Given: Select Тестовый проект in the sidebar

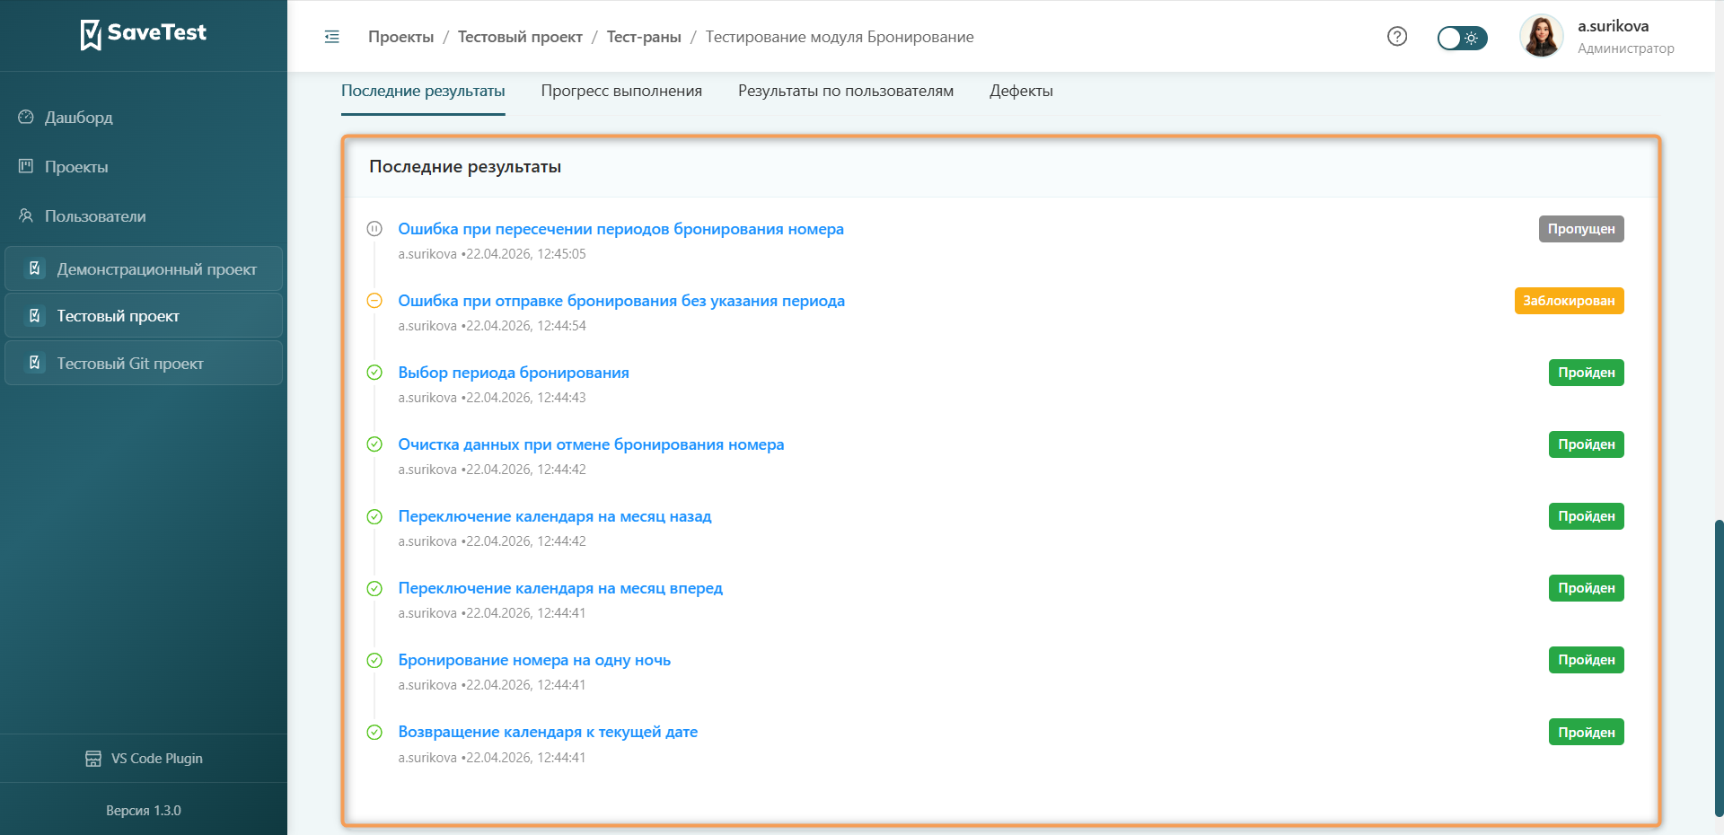Looking at the screenshot, I should pos(144,316).
